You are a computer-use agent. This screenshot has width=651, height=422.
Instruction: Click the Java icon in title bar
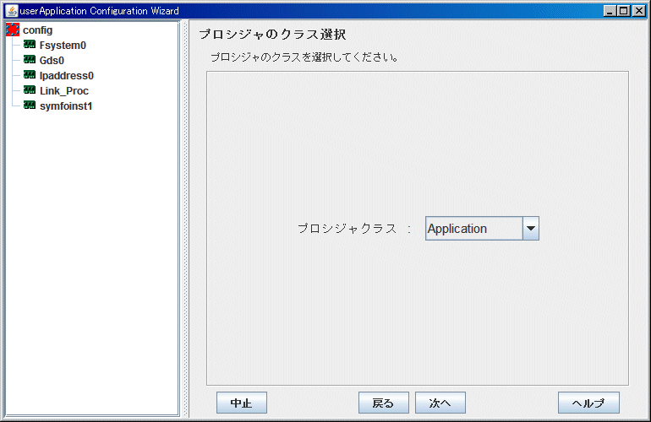[12, 11]
